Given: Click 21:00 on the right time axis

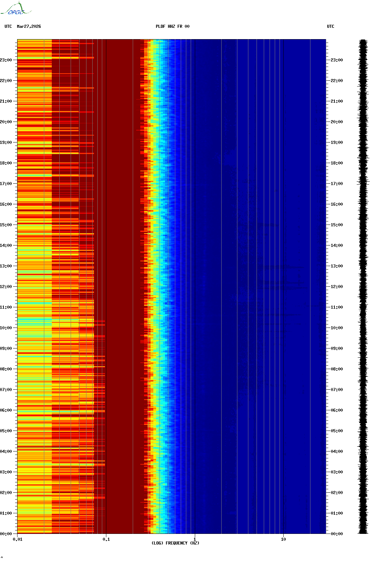Looking at the screenshot, I should point(337,101).
